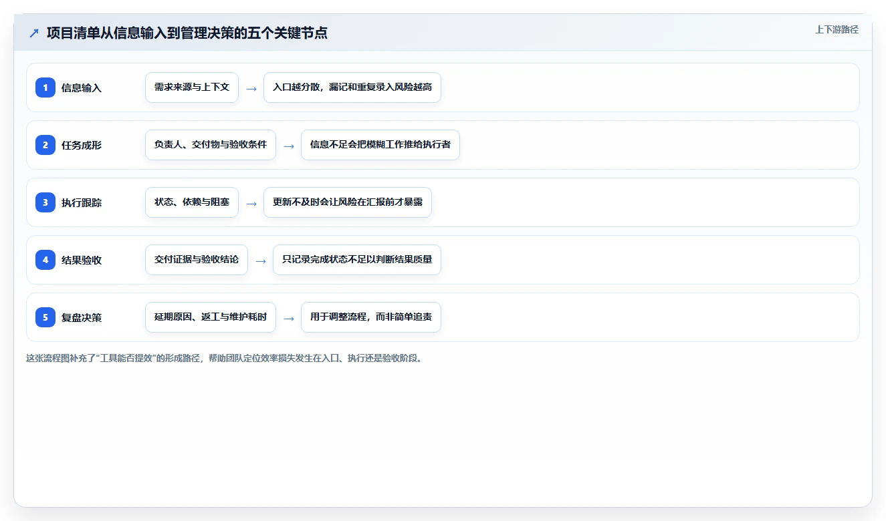886x521 pixels.
Task: Click the 更新不及时会让风险在汇报前才暴露 box
Action: [348, 202]
